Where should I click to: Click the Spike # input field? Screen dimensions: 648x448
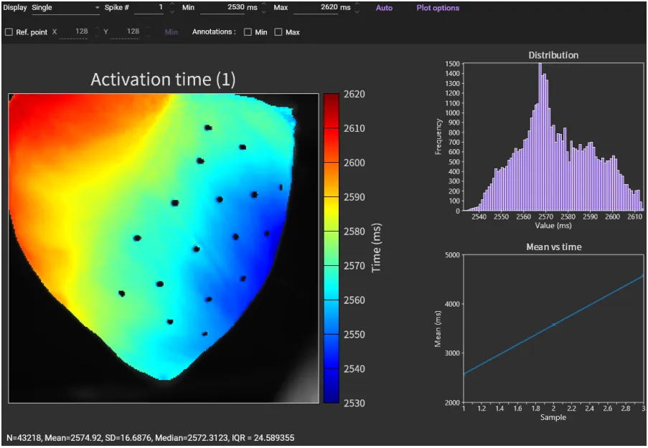pyautogui.click(x=149, y=8)
